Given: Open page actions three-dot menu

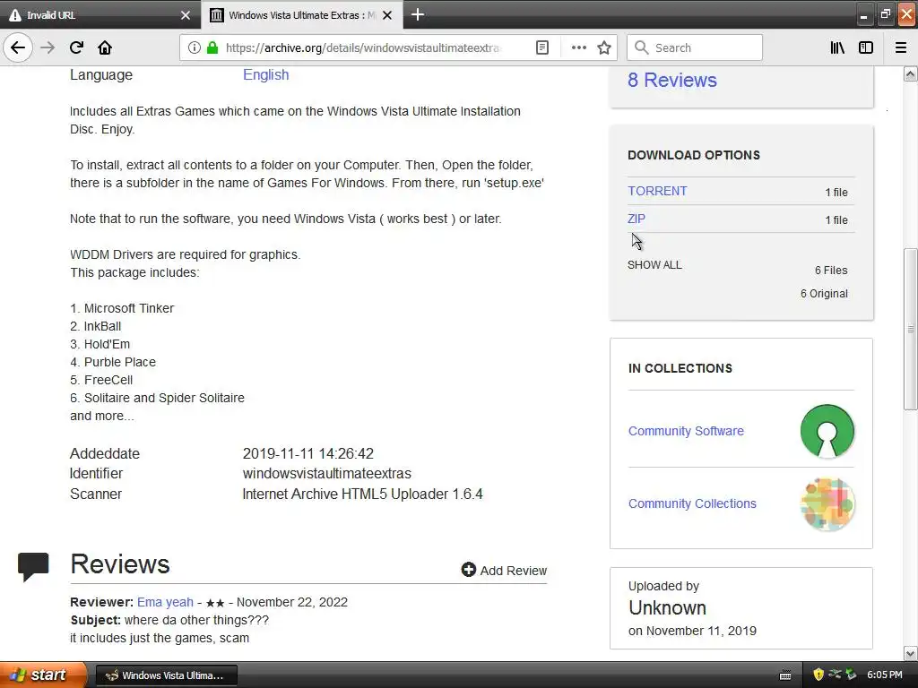Looking at the screenshot, I should click(x=578, y=47).
